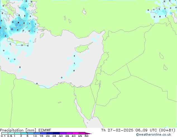Click the '27-02-2025' date text
Screen dimensions: 177x137
(x=120, y=130)
